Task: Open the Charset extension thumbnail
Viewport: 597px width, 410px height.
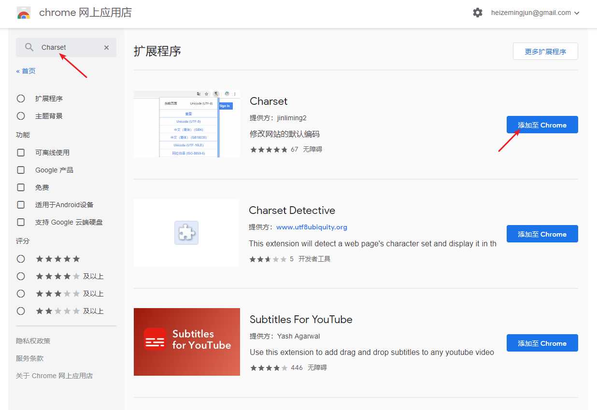Action: [x=186, y=124]
